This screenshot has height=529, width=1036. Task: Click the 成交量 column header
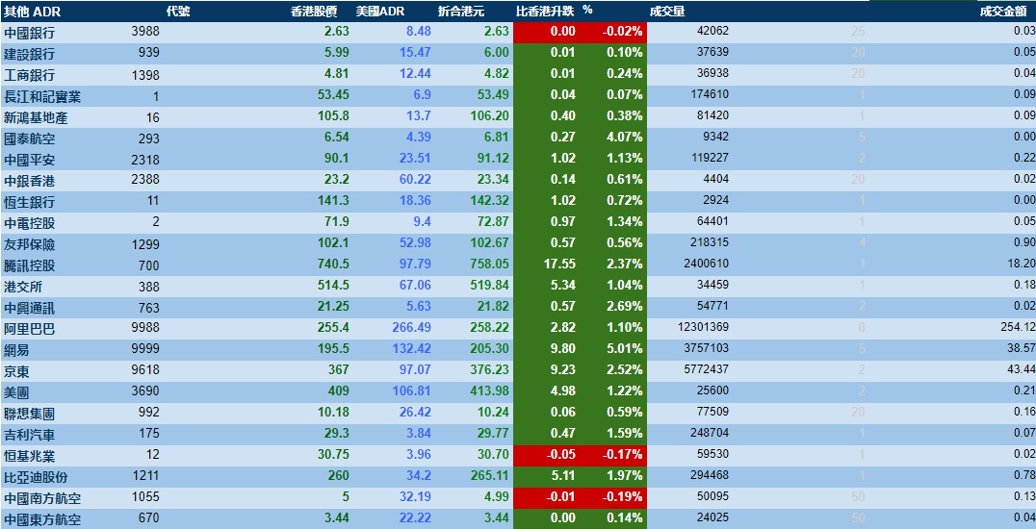[666, 12]
